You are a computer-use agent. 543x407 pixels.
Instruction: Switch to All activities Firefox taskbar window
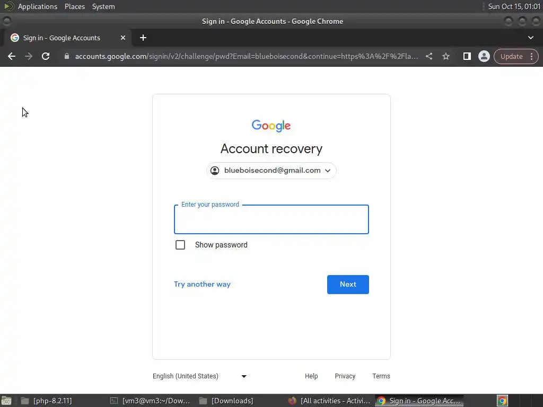(329, 401)
